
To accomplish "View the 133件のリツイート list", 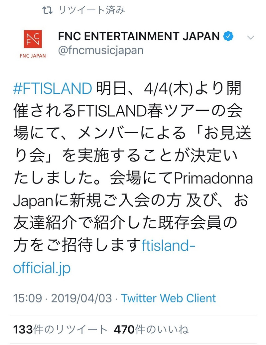I will (x=60, y=329).
